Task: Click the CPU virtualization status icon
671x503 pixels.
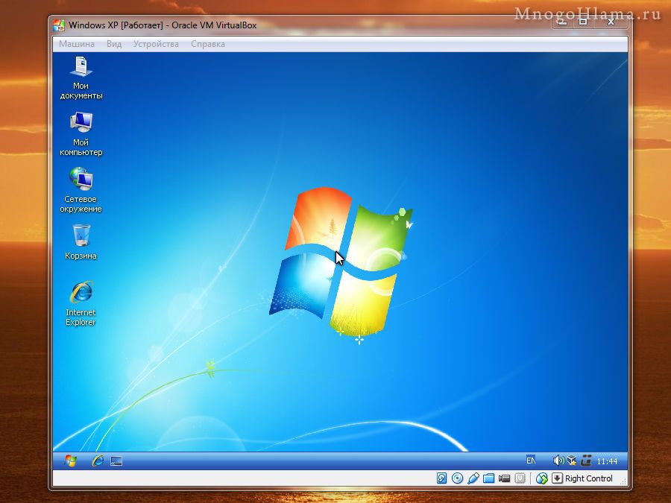Action: tap(520, 478)
